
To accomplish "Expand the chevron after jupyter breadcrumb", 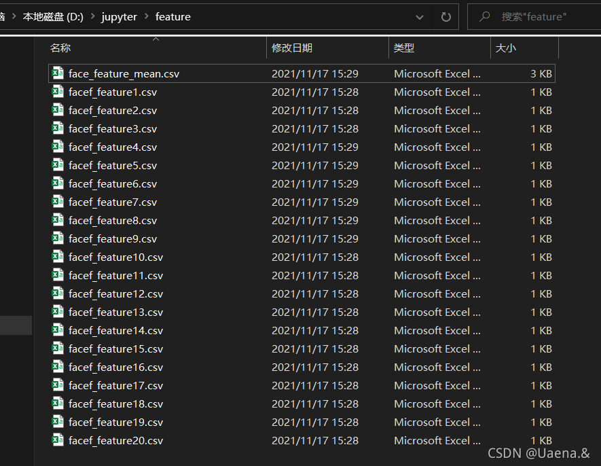I will point(147,16).
